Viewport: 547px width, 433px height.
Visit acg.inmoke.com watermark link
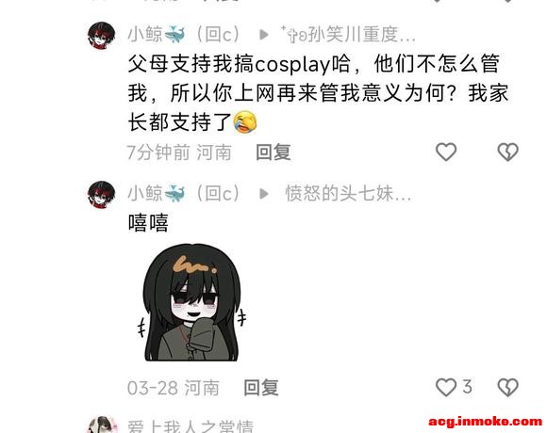tap(486, 421)
